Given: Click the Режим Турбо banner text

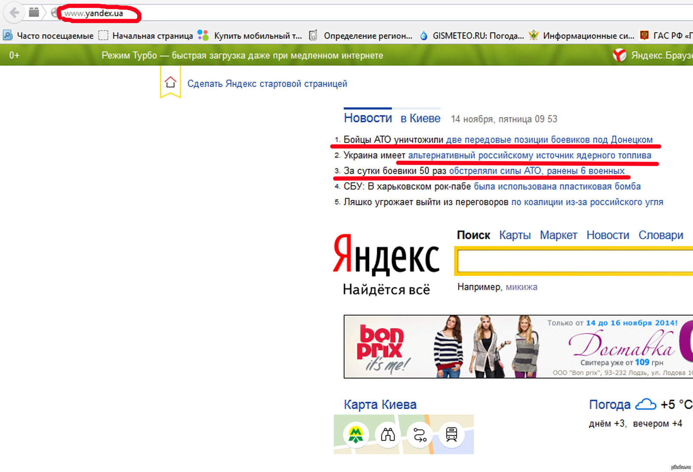Looking at the screenshot, I should (242, 55).
